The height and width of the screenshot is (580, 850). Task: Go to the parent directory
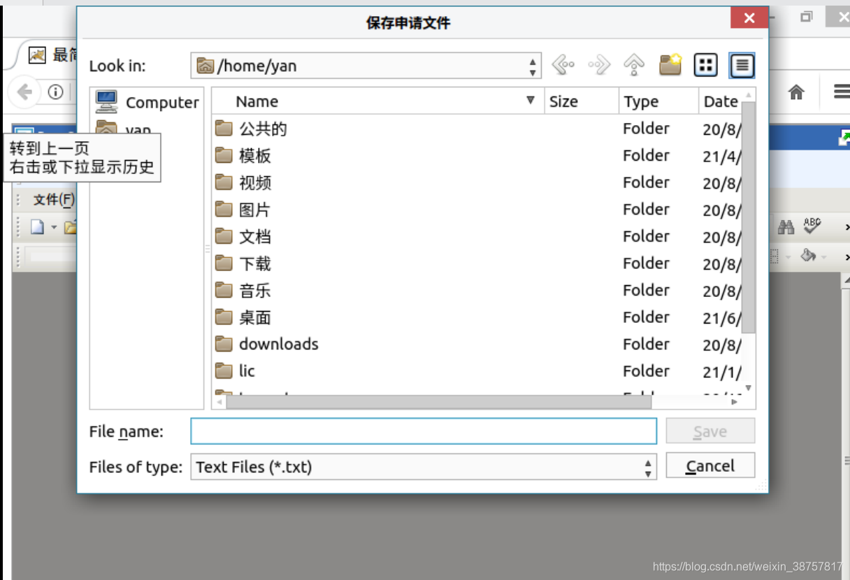(634, 66)
